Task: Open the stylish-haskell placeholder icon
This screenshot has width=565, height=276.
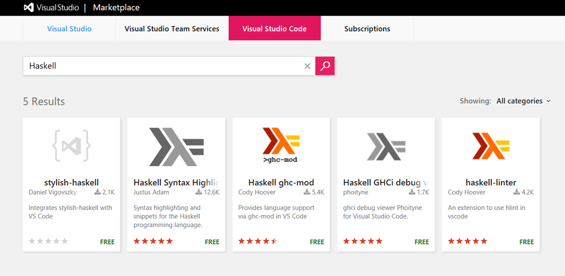Action: [x=71, y=146]
